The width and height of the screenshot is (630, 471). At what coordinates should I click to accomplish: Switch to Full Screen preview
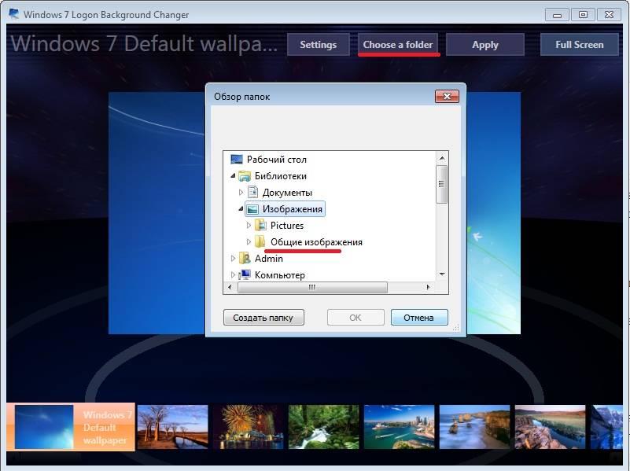[x=580, y=45]
